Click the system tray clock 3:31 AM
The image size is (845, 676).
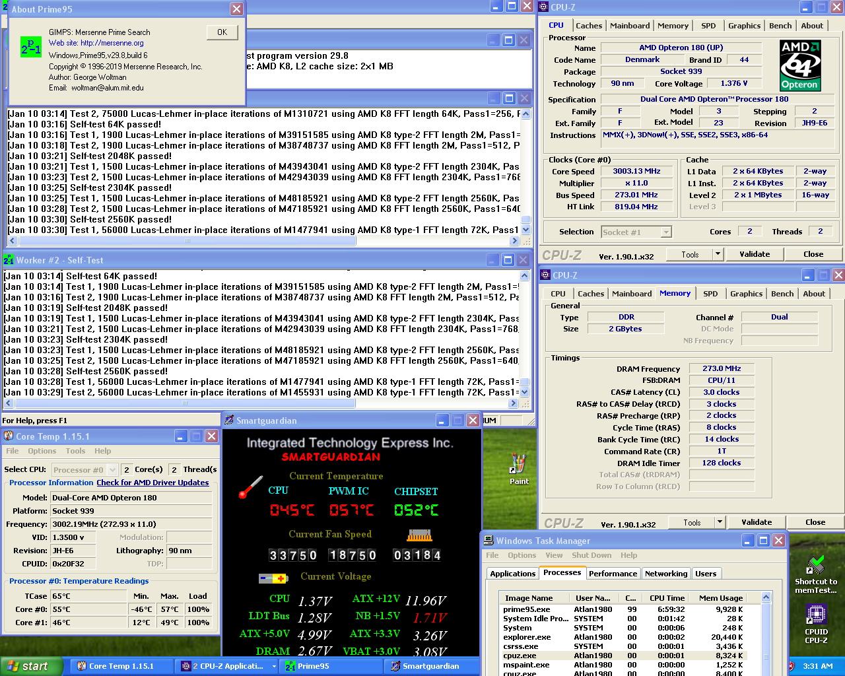817,666
